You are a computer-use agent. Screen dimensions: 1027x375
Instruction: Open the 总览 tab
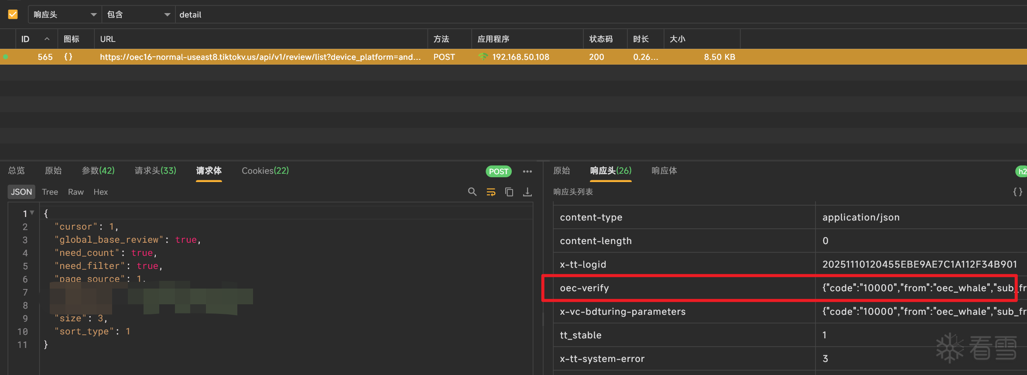[x=17, y=171]
